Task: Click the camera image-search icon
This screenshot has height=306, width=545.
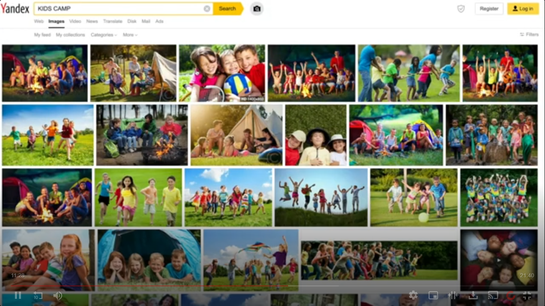Action: click(x=257, y=8)
